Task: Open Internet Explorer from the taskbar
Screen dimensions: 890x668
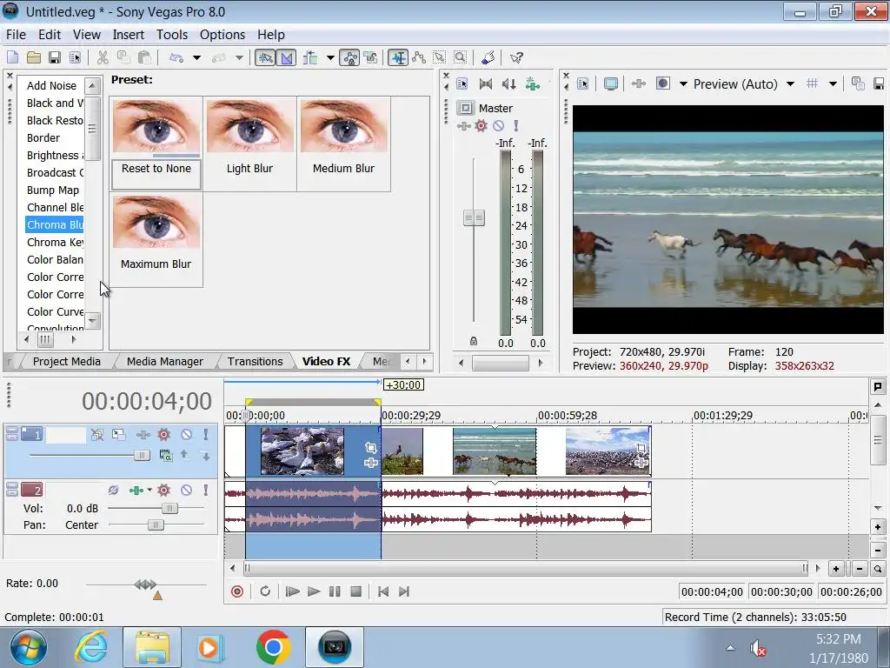Action: (x=90, y=647)
